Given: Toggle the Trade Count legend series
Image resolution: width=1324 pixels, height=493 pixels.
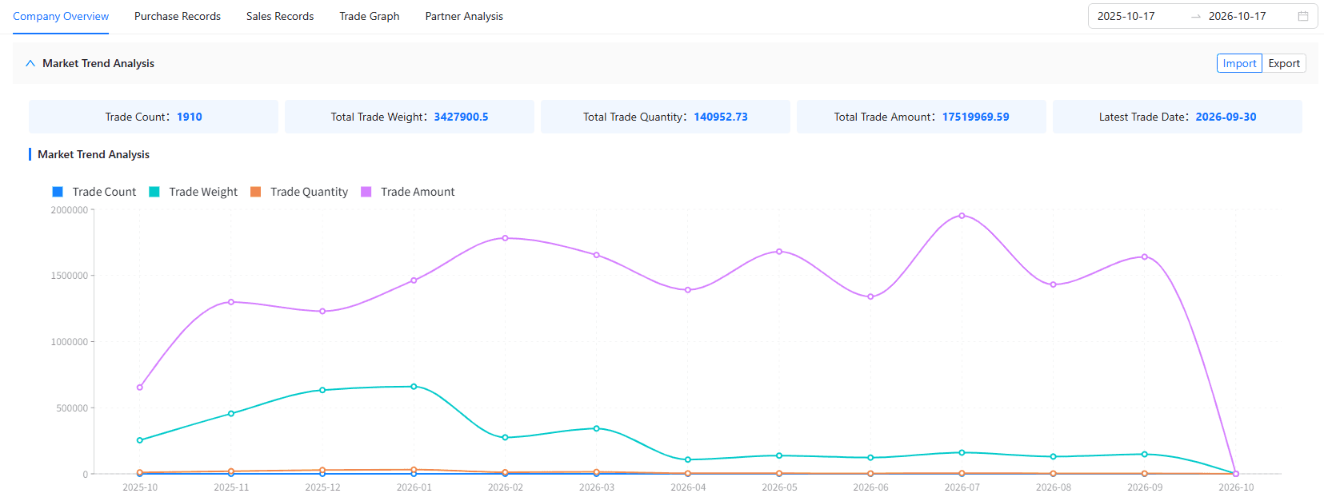Looking at the screenshot, I should tap(94, 192).
